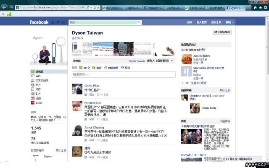Click the browser address bar URL
Image resolution: width=269 pixels, height=168 pixels.
coord(53,8)
